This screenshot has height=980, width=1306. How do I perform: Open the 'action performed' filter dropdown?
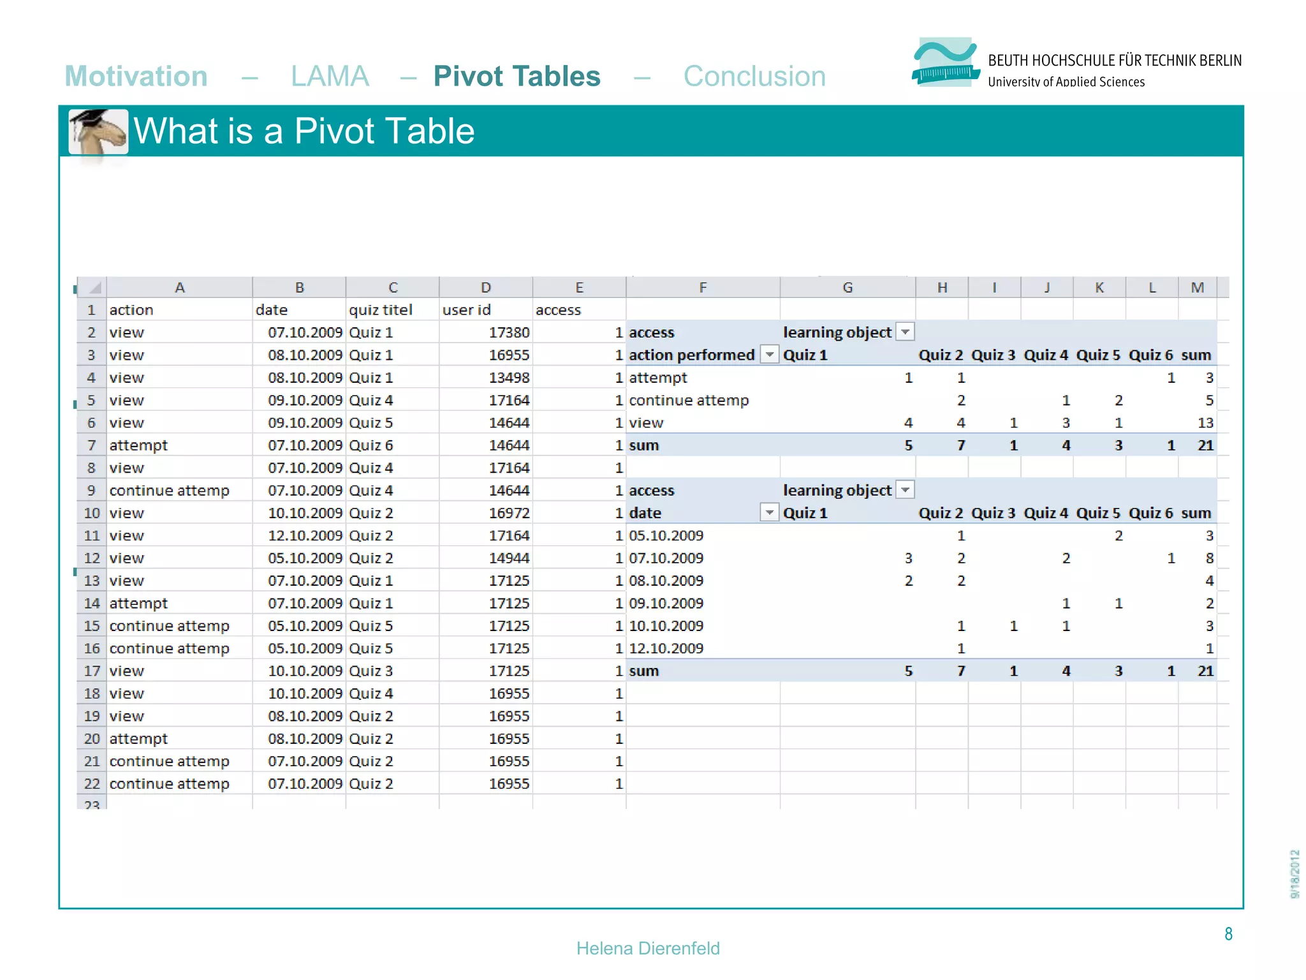(x=770, y=355)
